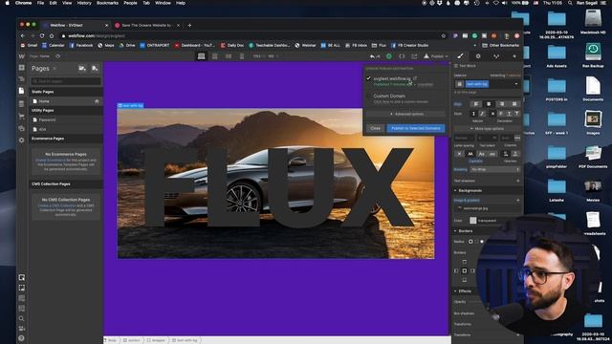Image resolution: width=612 pixels, height=344 pixels.
Task: Set text alignment to right
Action: pos(501,104)
